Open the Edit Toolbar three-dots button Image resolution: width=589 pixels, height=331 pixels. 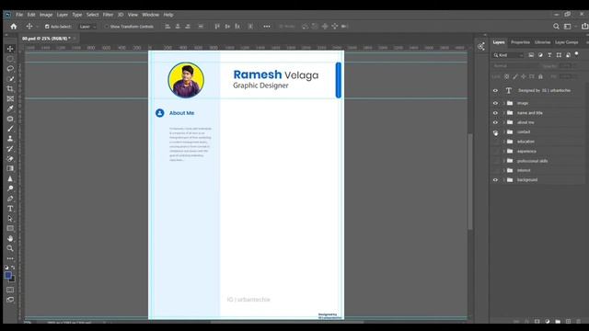coord(10,258)
